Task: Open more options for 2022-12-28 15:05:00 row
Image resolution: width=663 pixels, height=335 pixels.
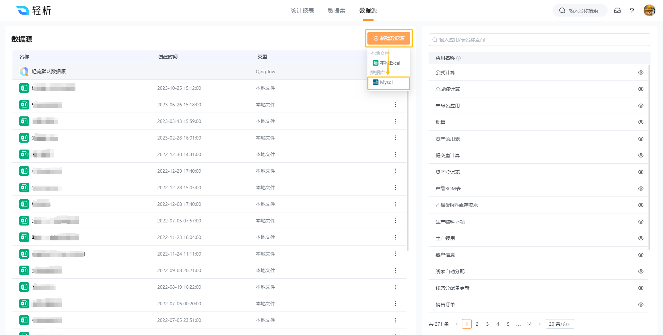Action: pyautogui.click(x=395, y=188)
